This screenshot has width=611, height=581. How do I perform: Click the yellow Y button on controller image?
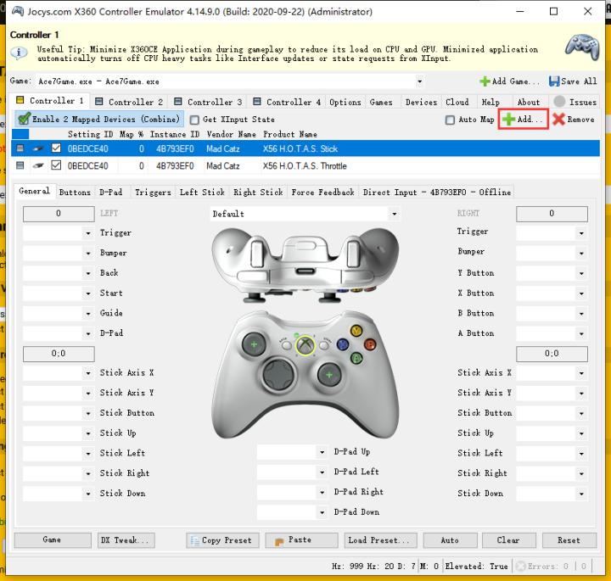pos(356,330)
